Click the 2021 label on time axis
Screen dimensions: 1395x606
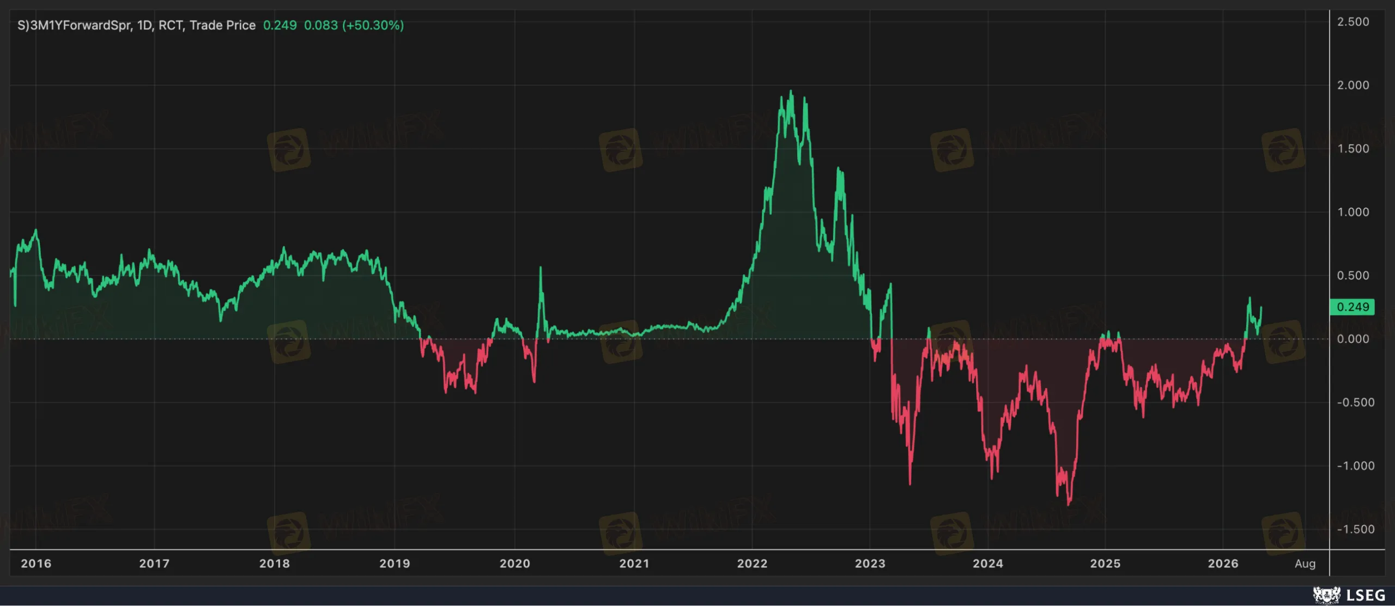pyautogui.click(x=634, y=563)
